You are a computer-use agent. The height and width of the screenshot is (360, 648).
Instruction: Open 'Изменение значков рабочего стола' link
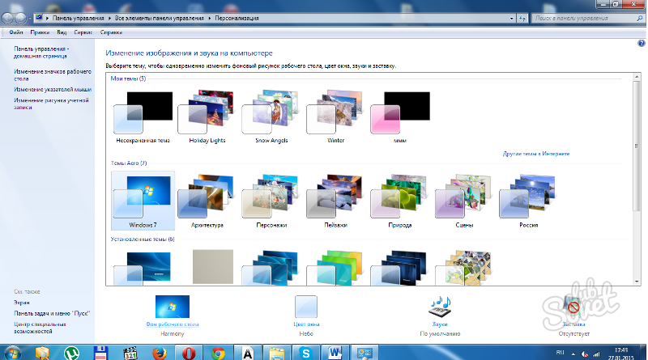pos(50,72)
